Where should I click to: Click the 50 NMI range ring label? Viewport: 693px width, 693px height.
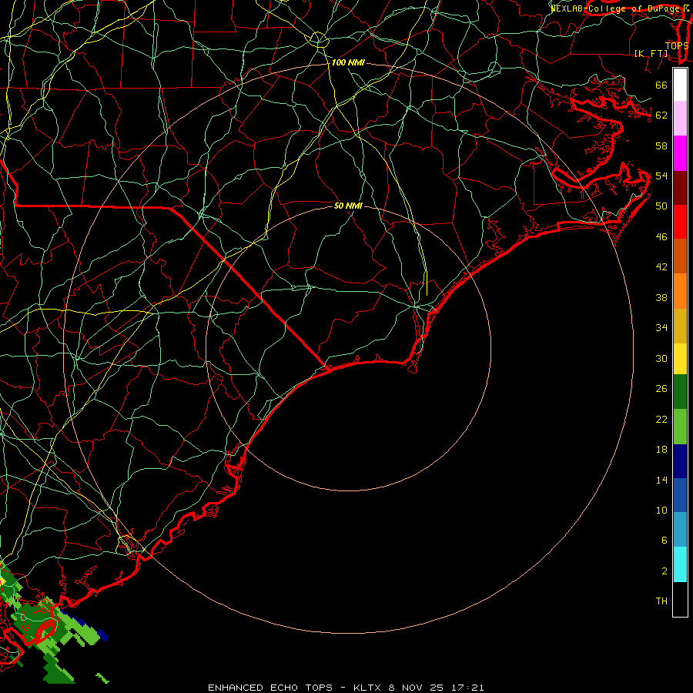tap(348, 206)
